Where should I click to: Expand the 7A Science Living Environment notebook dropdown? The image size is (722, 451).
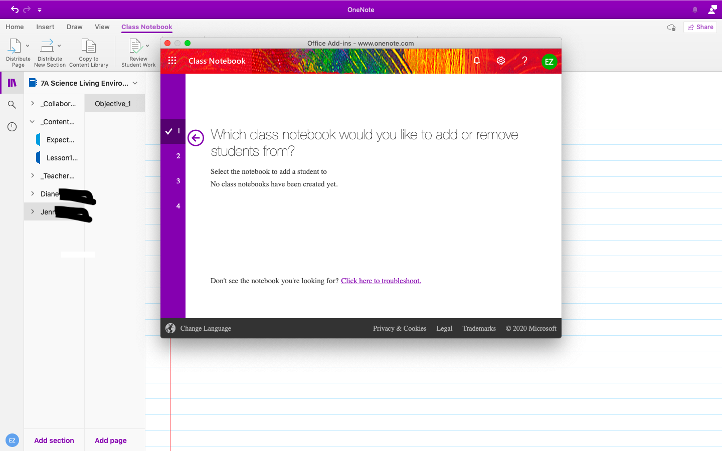pos(135,83)
